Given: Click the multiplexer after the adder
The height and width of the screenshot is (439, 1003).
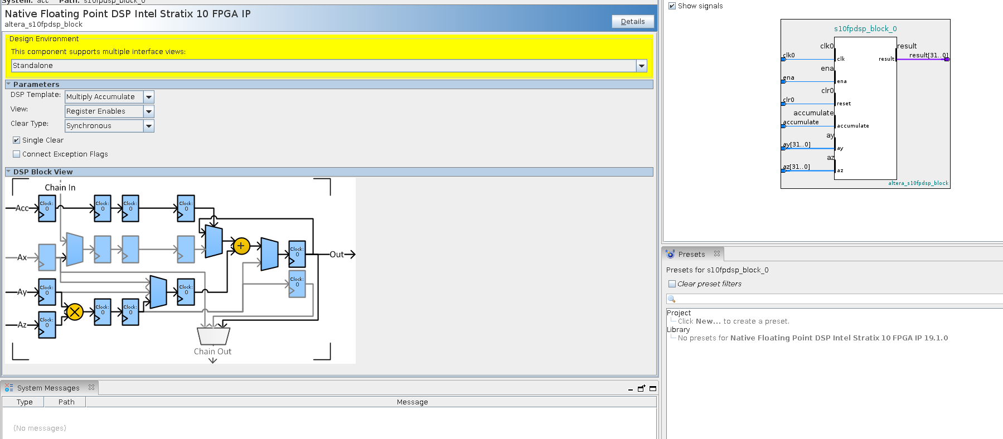Looking at the screenshot, I should pyautogui.click(x=269, y=254).
